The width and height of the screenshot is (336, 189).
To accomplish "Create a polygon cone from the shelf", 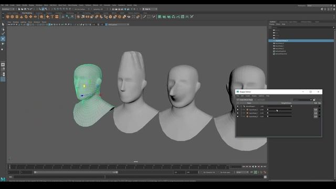I will [x=22, y=17].
